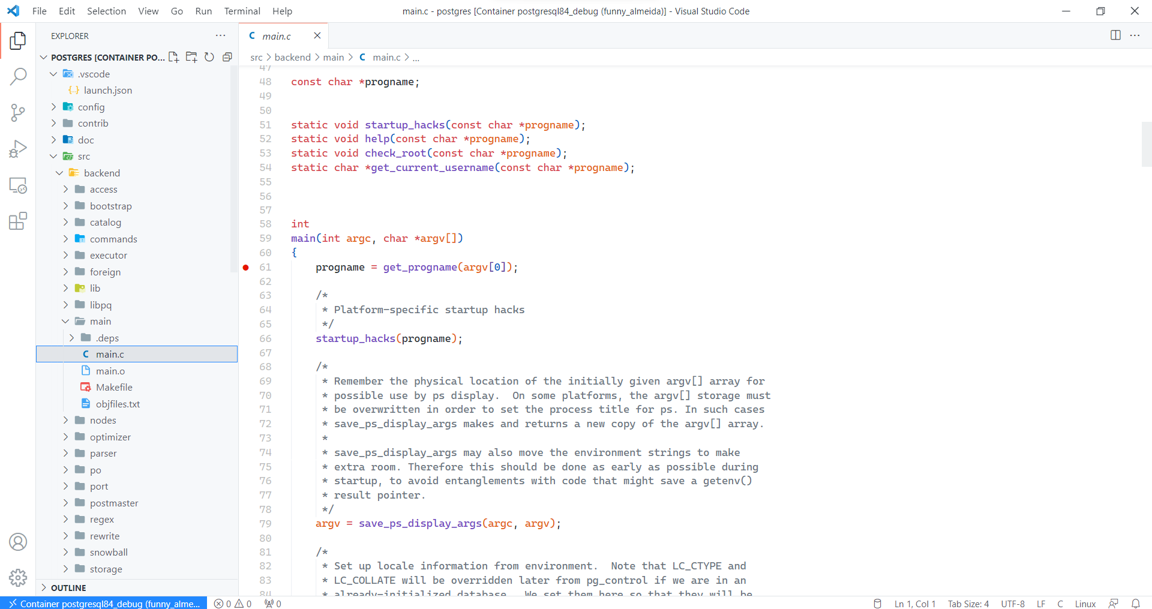Open the Remote Explorer view
The image size is (1152, 609).
pos(18,185)
